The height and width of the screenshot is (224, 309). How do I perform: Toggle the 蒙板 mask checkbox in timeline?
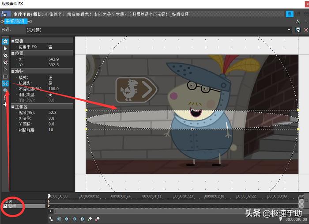[x=5, y=206]
